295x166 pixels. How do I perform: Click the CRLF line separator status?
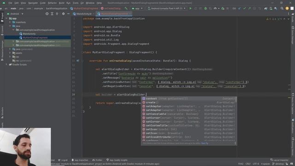point(248,164)
